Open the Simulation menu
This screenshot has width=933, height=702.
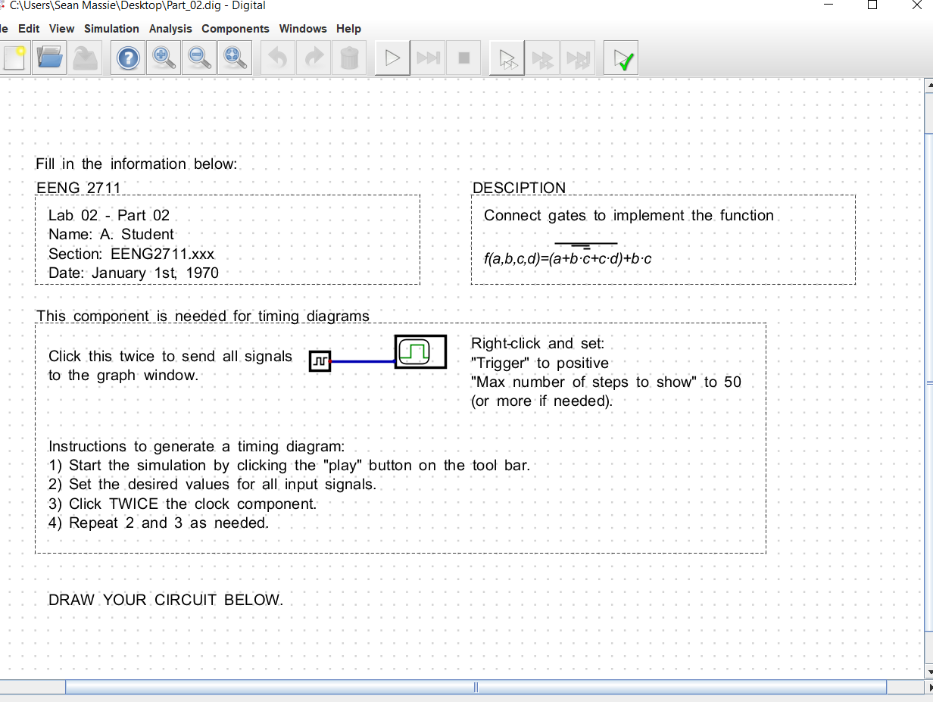[x=111, y=29]
